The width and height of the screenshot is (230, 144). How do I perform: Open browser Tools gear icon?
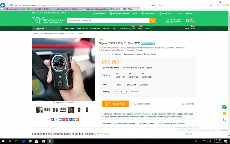tap(224, 5)
